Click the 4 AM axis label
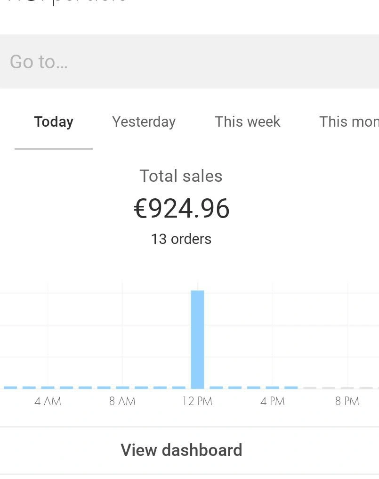 (x=48, y=401)
